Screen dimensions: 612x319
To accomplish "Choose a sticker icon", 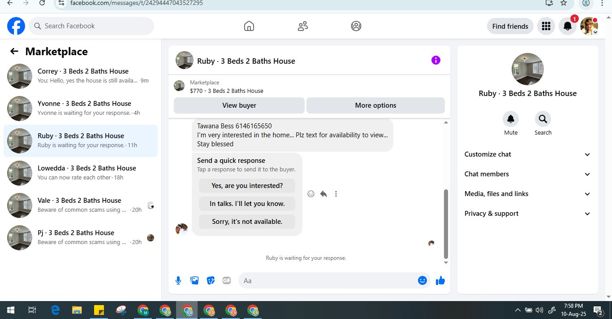I will click(x=211, y=280).
